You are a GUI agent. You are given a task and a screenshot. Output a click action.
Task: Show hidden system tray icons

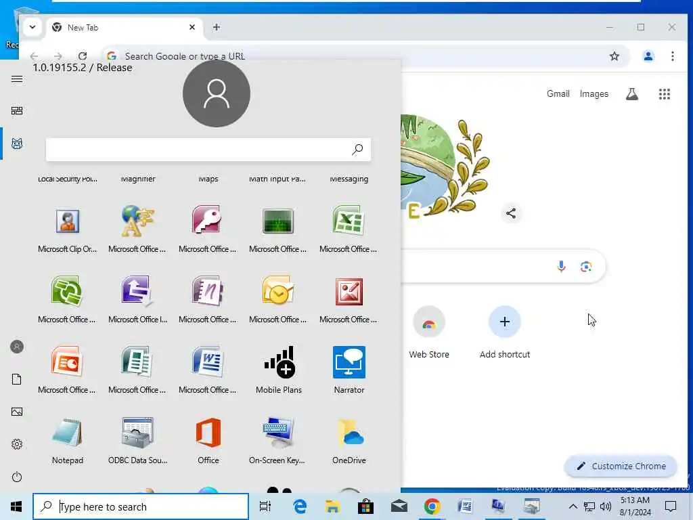(573, 506)
